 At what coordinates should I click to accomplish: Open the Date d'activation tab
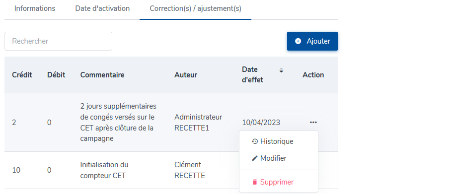[102, 8]
